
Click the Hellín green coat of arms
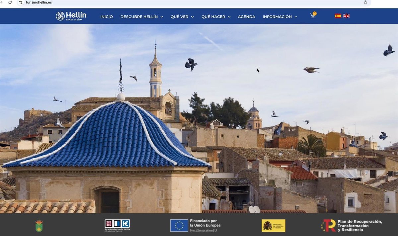(39, 226)
